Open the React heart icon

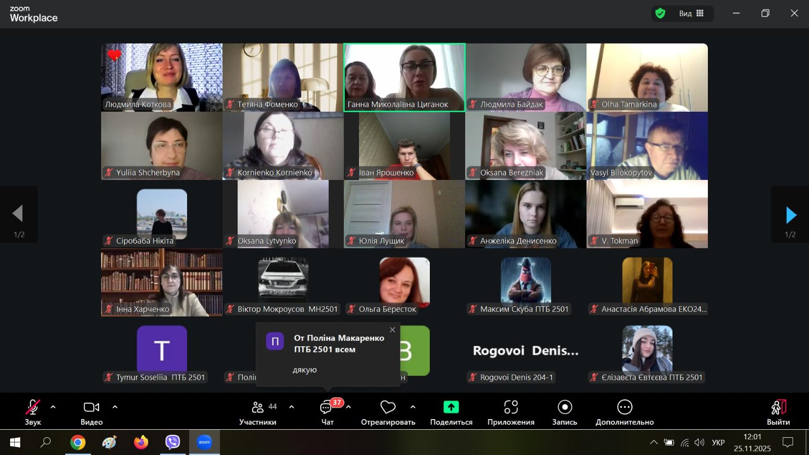click(x=388, y=407)
